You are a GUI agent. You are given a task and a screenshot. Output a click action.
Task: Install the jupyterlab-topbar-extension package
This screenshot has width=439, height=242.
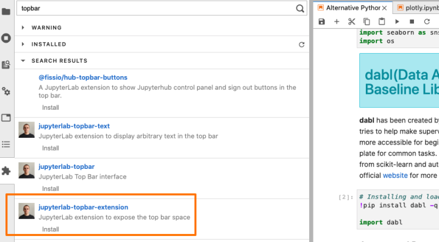51,229
